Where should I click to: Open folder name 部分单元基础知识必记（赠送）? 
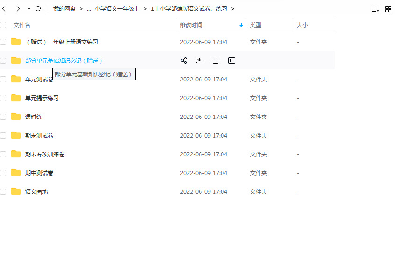click(x=64, y=60)
